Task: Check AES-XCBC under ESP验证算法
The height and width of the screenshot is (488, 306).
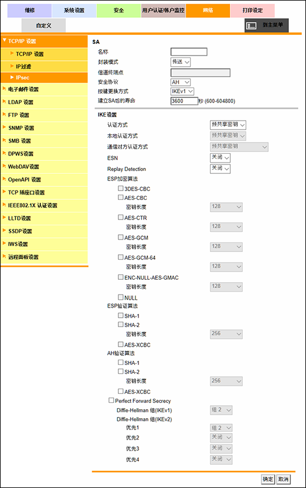Action: pos(121,344)
